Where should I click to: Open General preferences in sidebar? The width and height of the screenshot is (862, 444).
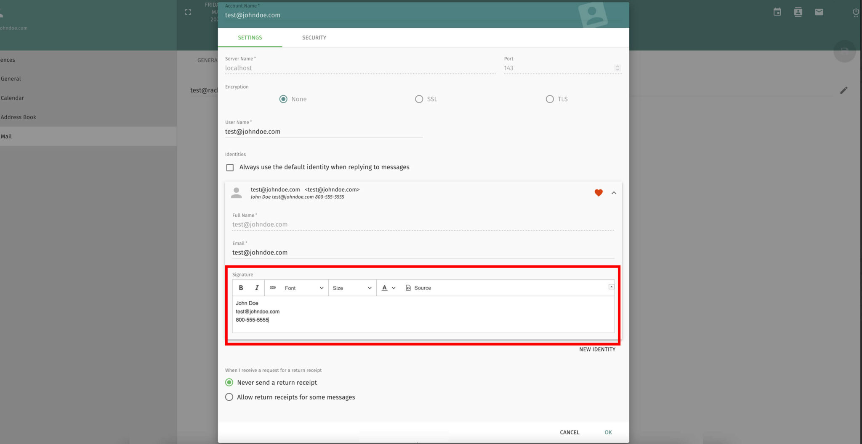tap(88, 79)
